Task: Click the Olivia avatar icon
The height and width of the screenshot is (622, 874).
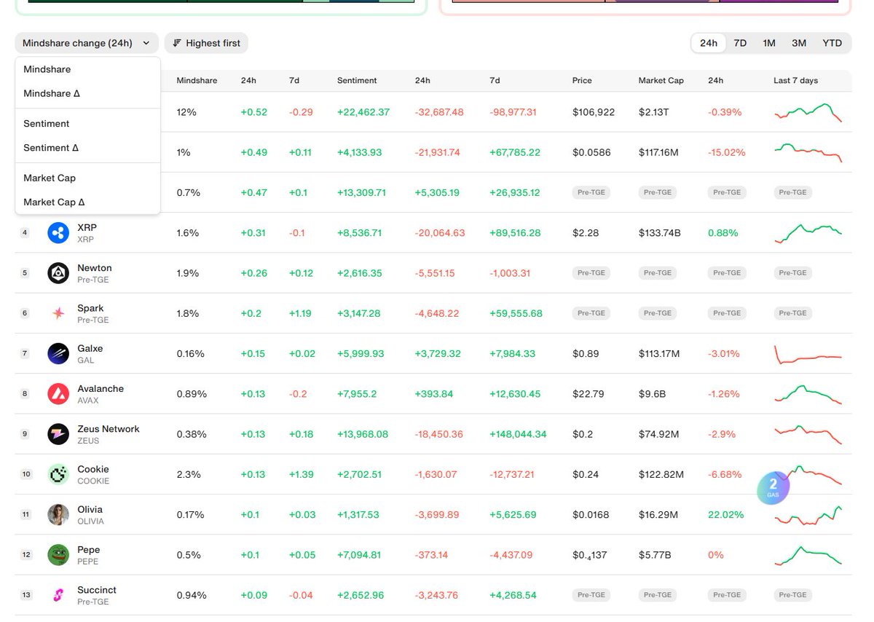Action: click(58, 514)
